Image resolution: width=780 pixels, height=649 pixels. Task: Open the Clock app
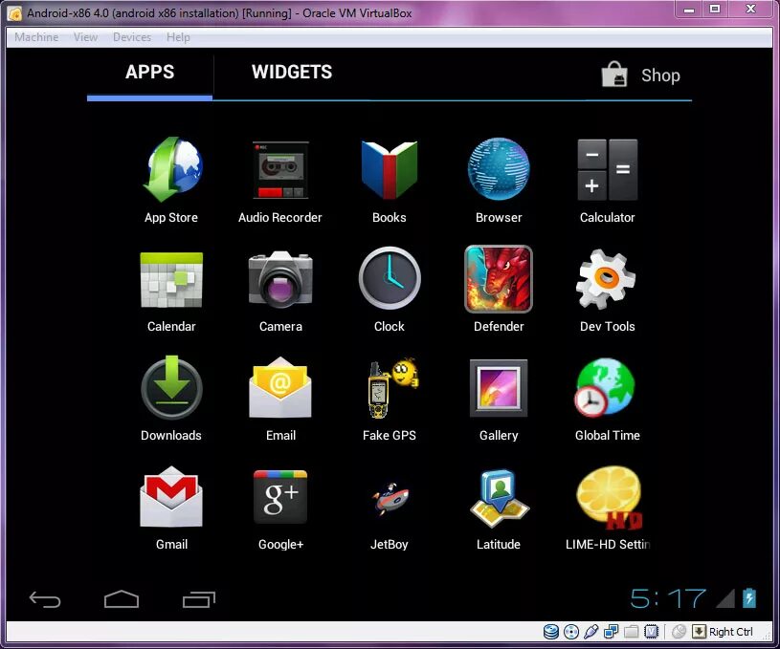pyautogui.click(x=390, y=278)
